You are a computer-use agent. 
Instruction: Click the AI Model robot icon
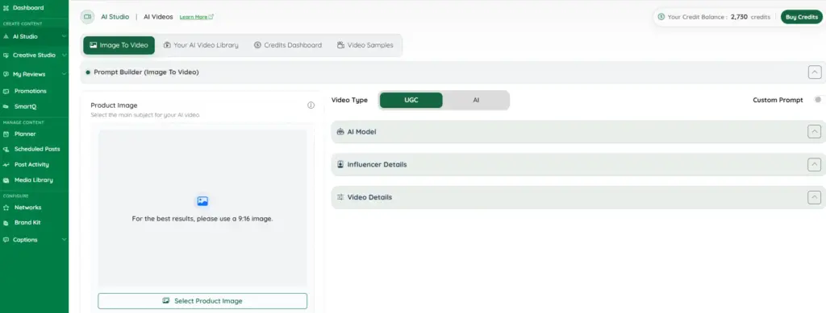pos(340,132)
